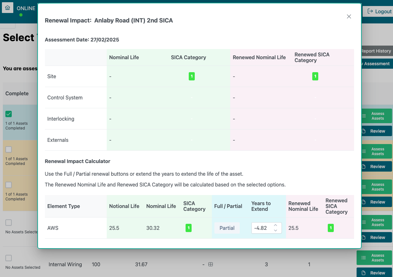Click the Partial renewal button for AWS
Image resolution: width=393 pixels, height=277 pixels.
click(227, 228)
